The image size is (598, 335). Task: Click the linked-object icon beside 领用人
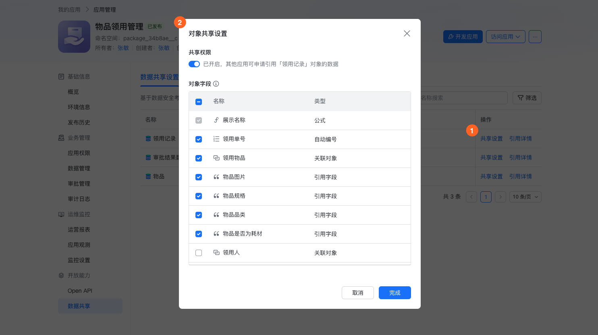click(x=216, y=252)
